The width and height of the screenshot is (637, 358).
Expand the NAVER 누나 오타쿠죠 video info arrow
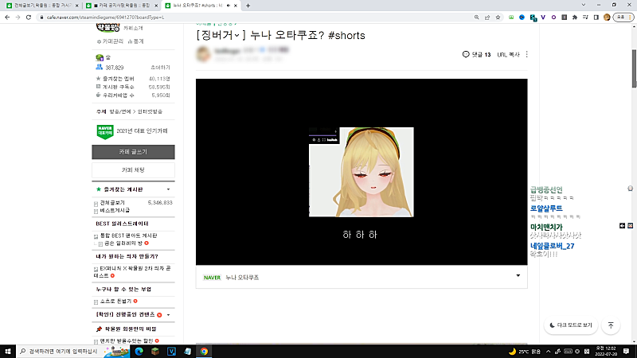518,276
